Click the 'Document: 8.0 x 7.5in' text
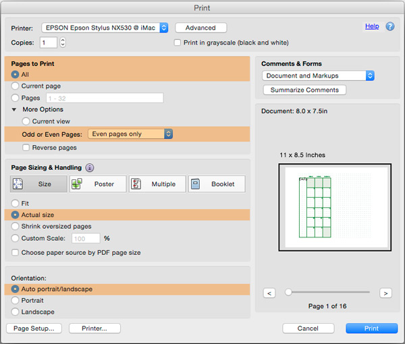The image size is (405, 344). [x=294, y=111]
